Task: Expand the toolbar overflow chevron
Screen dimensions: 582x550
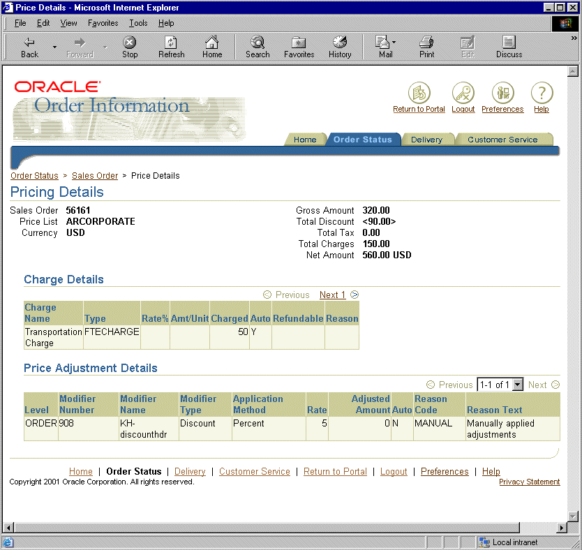Action: pyautogui.click(x=574, y=38)
